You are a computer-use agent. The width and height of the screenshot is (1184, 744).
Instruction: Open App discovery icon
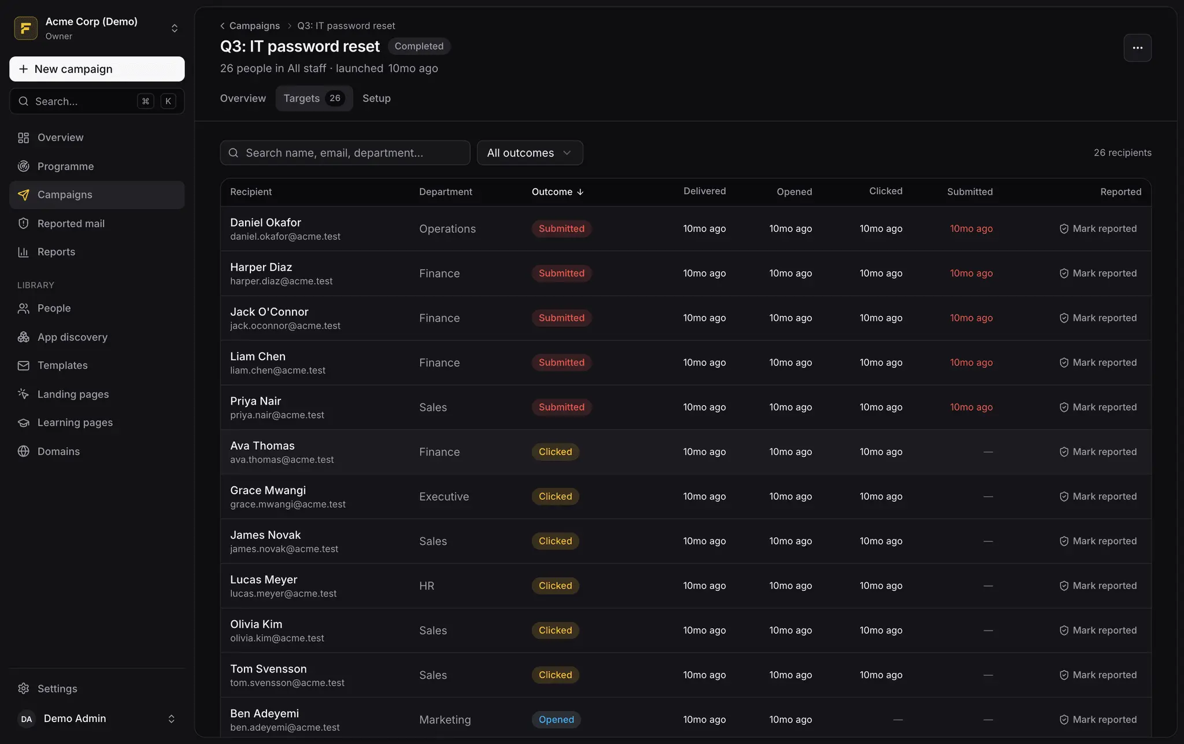23,337
